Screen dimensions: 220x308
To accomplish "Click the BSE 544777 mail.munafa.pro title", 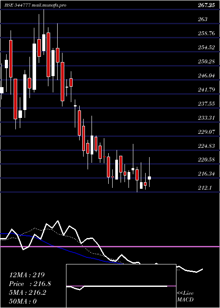I will point(35,5).
